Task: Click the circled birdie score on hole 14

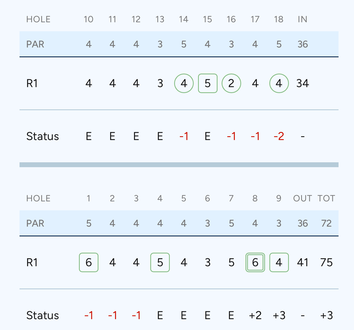Action: coord(184,83)
